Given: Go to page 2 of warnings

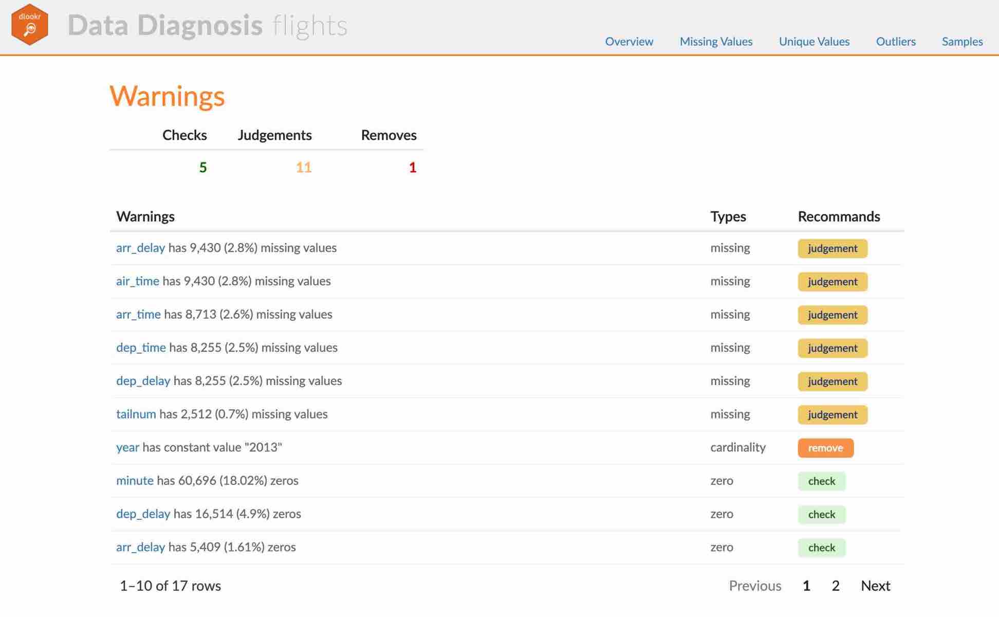Looking at the screenshot, I should [x=835, y=586].
